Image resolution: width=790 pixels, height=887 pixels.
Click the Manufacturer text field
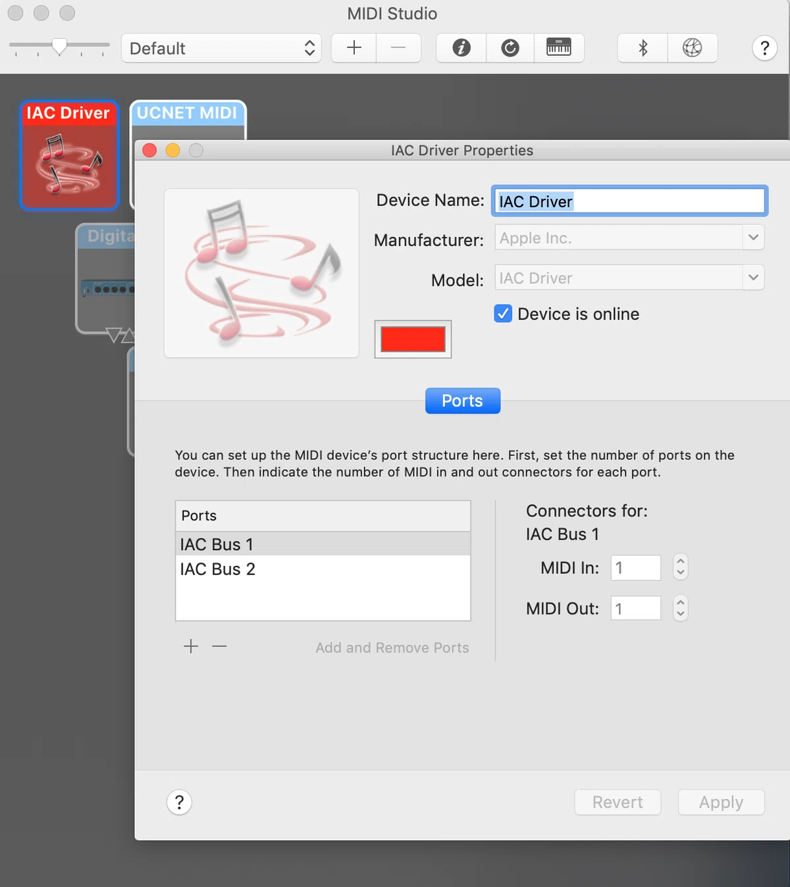pos(619,238)
